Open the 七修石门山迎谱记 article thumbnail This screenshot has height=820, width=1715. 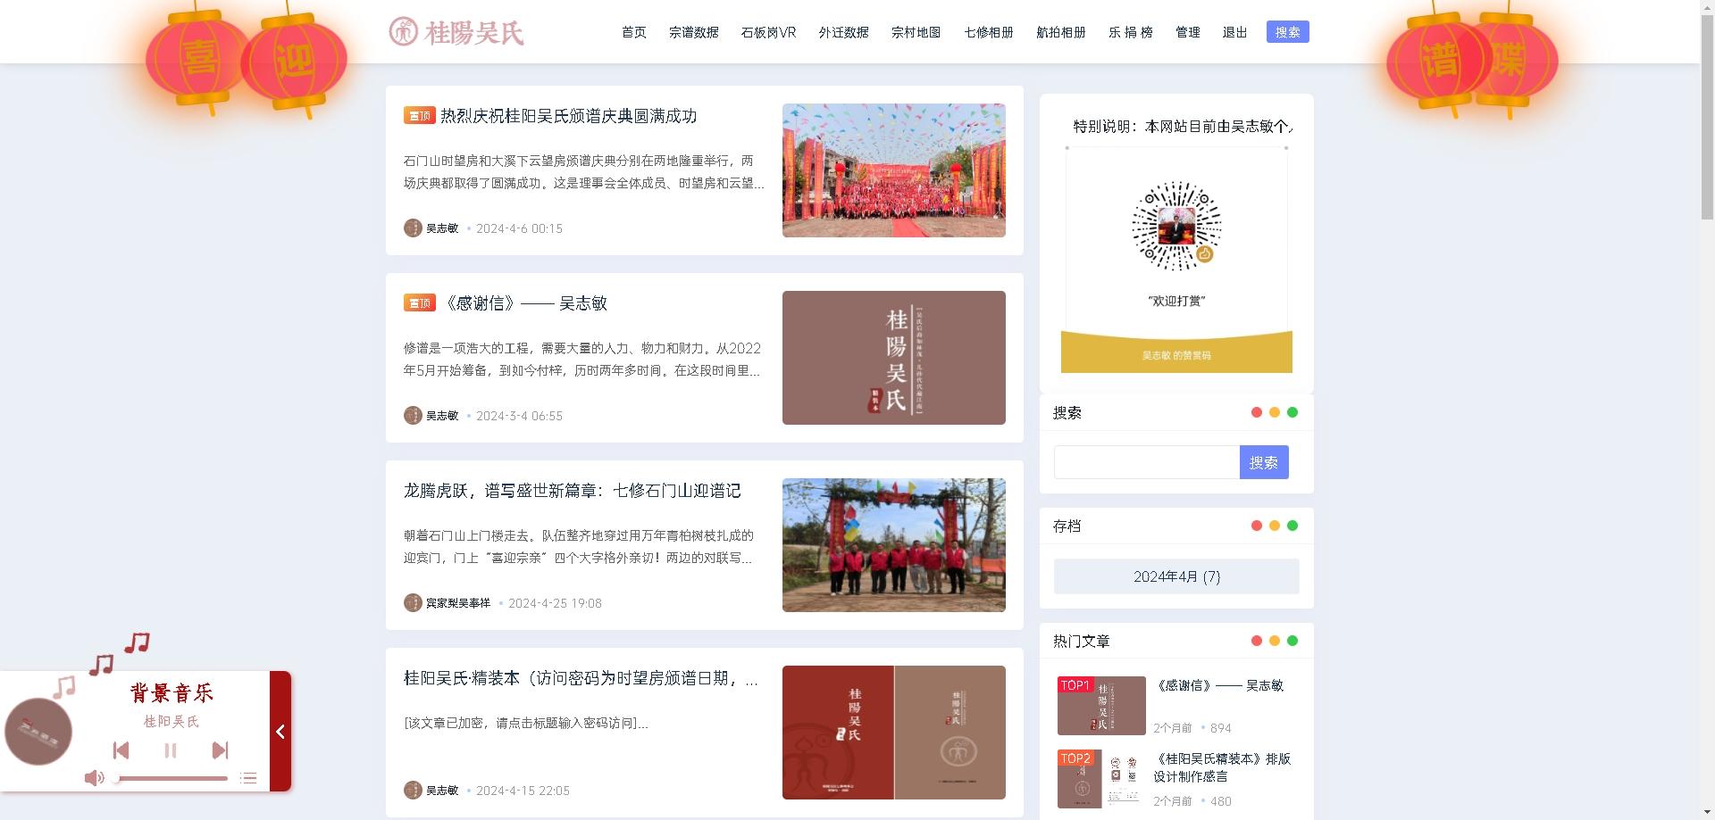(893, 545)
